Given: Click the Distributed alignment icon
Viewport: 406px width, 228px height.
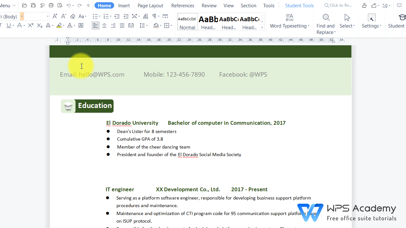Looking at the screenshot, I should [x=131, y=25].
